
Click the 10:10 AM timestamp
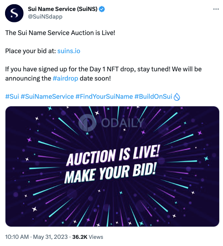(17, 237)
